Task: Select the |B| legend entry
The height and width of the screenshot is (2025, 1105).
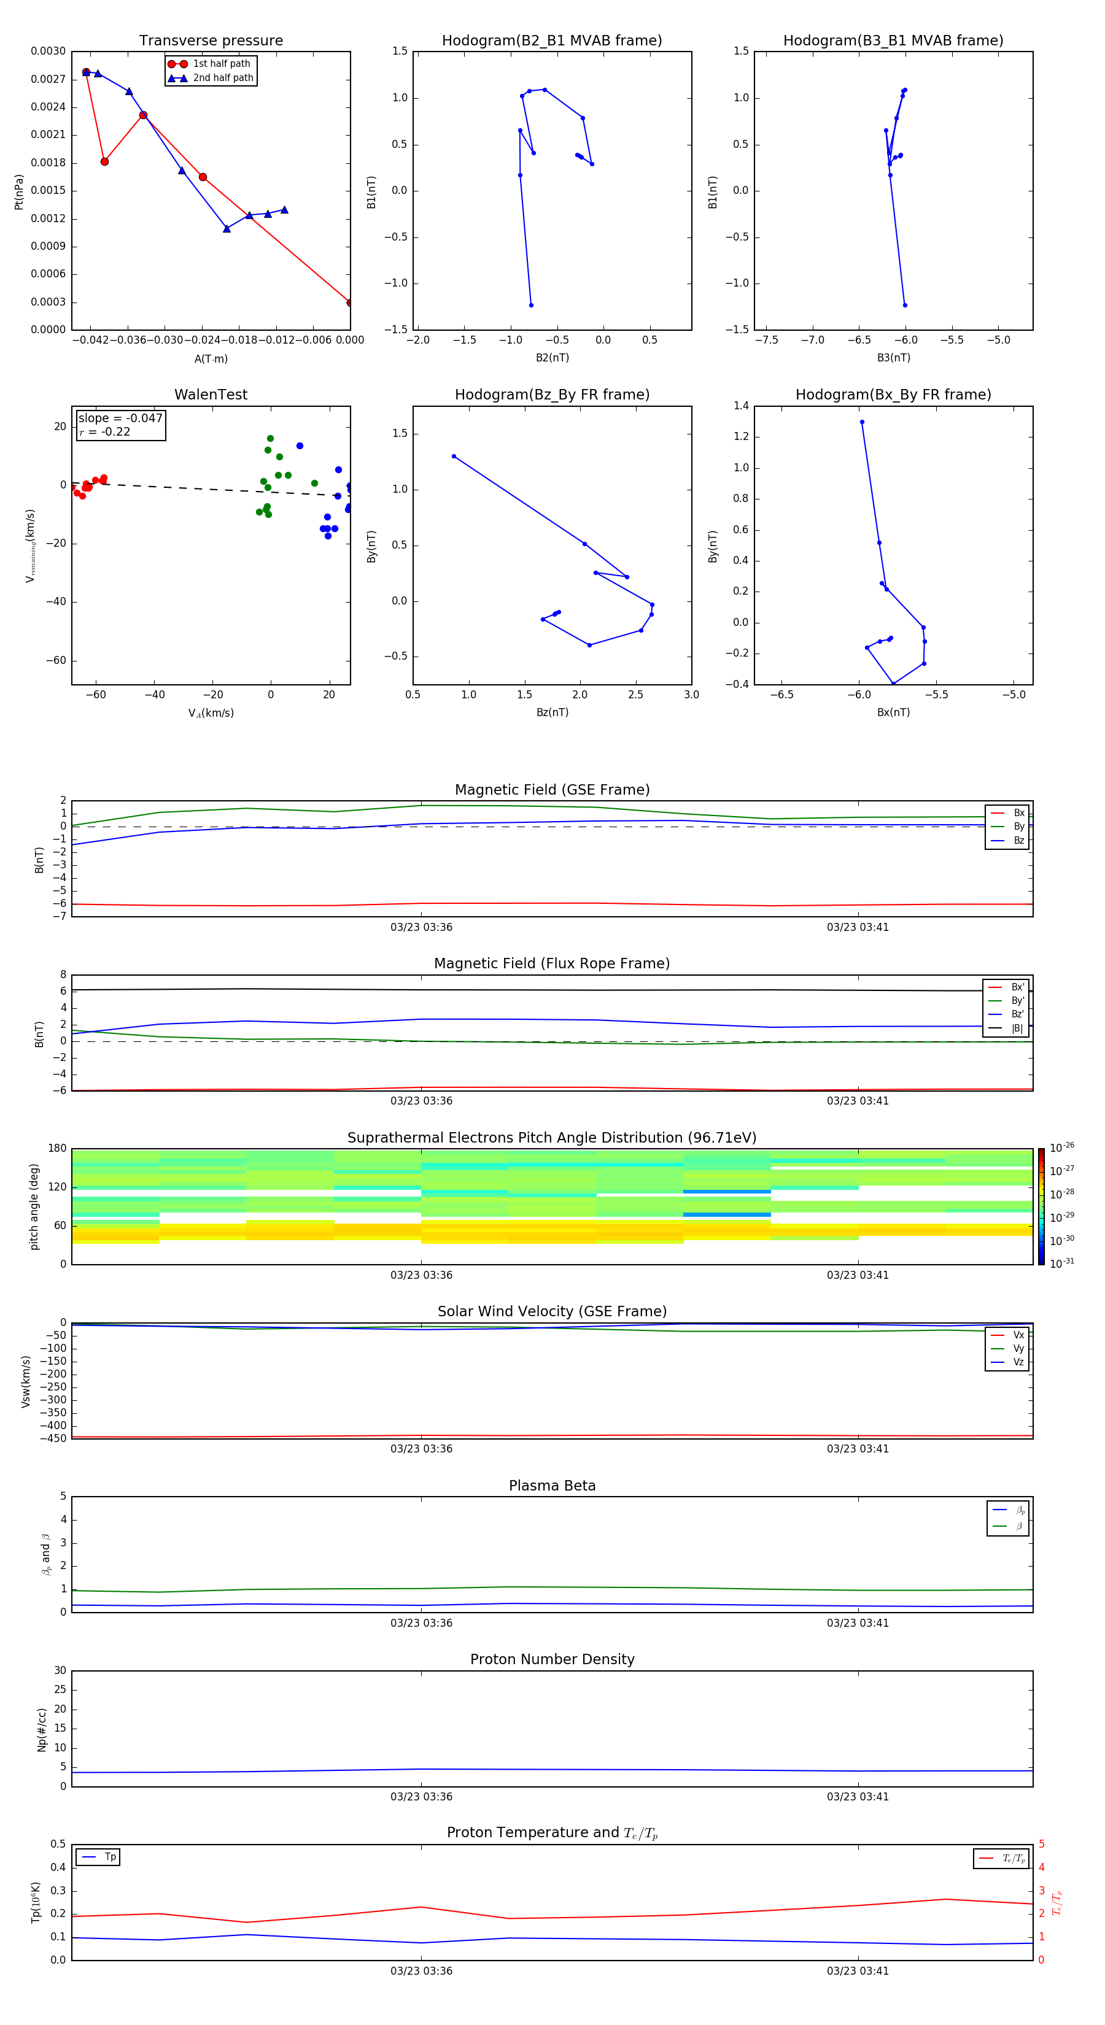Action: [1006, 1028]
